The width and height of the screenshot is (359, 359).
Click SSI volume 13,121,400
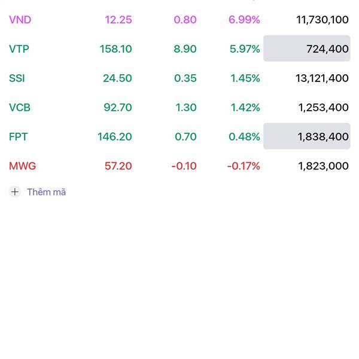pos(322,78)
